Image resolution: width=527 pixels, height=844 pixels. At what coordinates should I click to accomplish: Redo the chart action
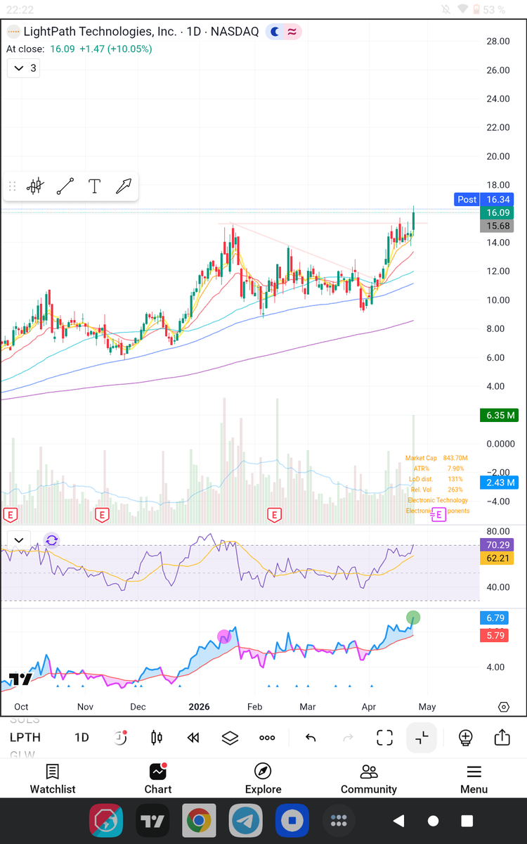(x=347, y=737)
